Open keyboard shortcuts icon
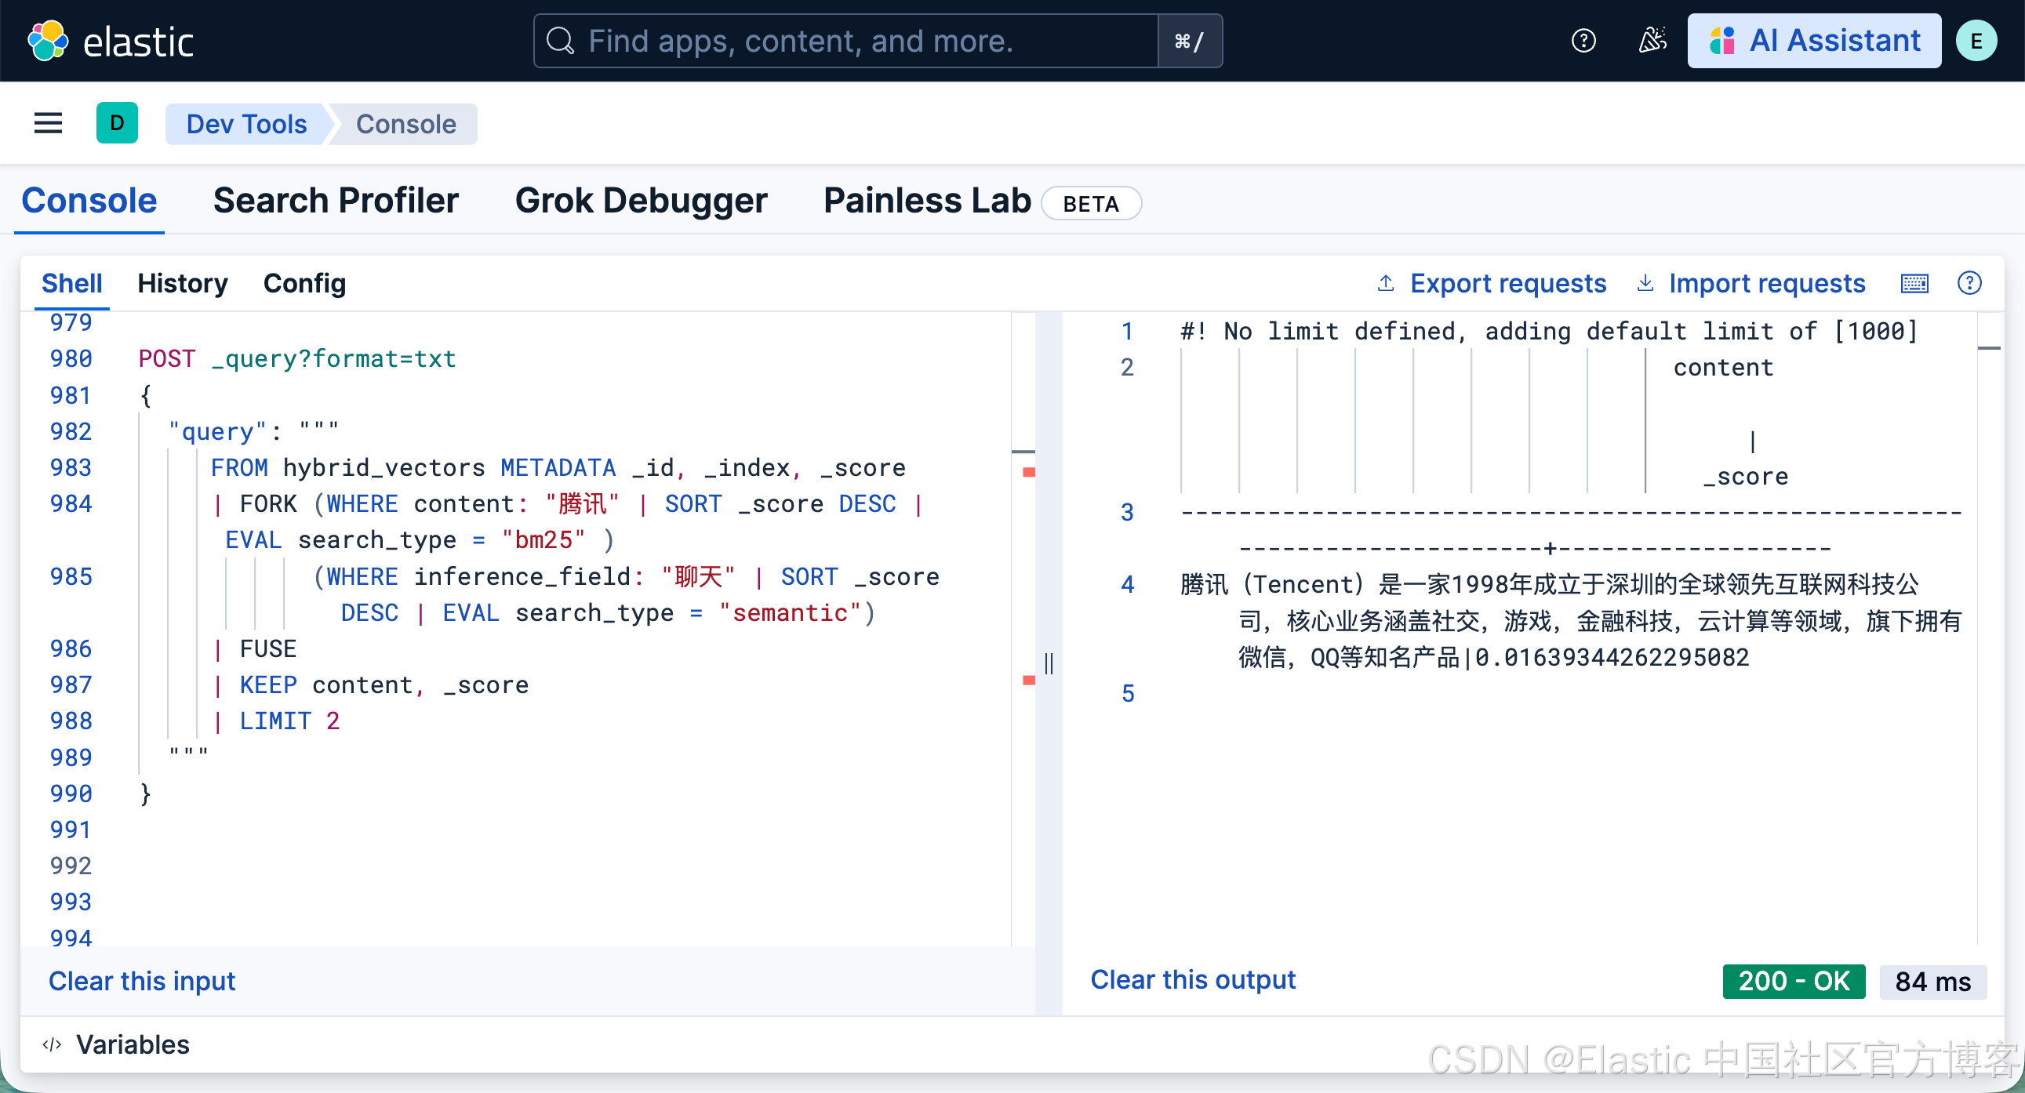Image resolution: width=2025 pixels, height=1093 pixels. coord(1914,284)
